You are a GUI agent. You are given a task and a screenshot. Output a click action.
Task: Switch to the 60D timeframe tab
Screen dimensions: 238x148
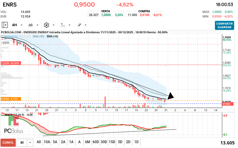[95, 142]
